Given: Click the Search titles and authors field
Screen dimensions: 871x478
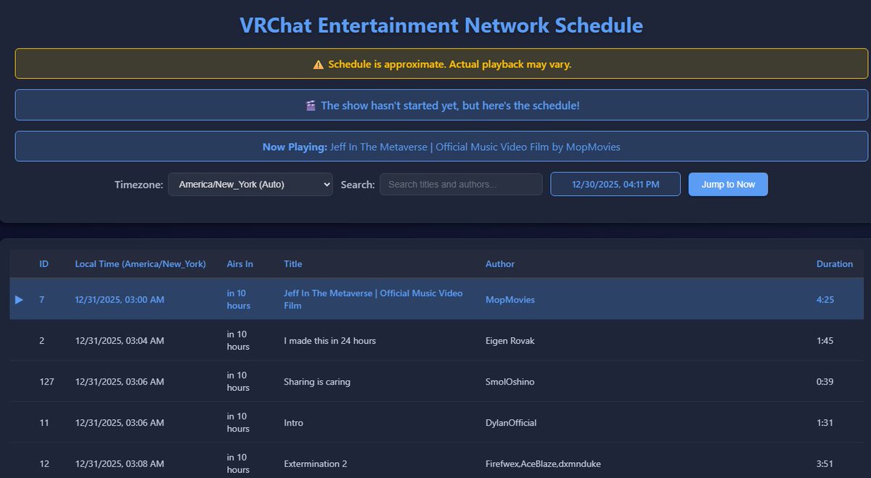Looking at the screenshot, I should click(x=461, y=184).
